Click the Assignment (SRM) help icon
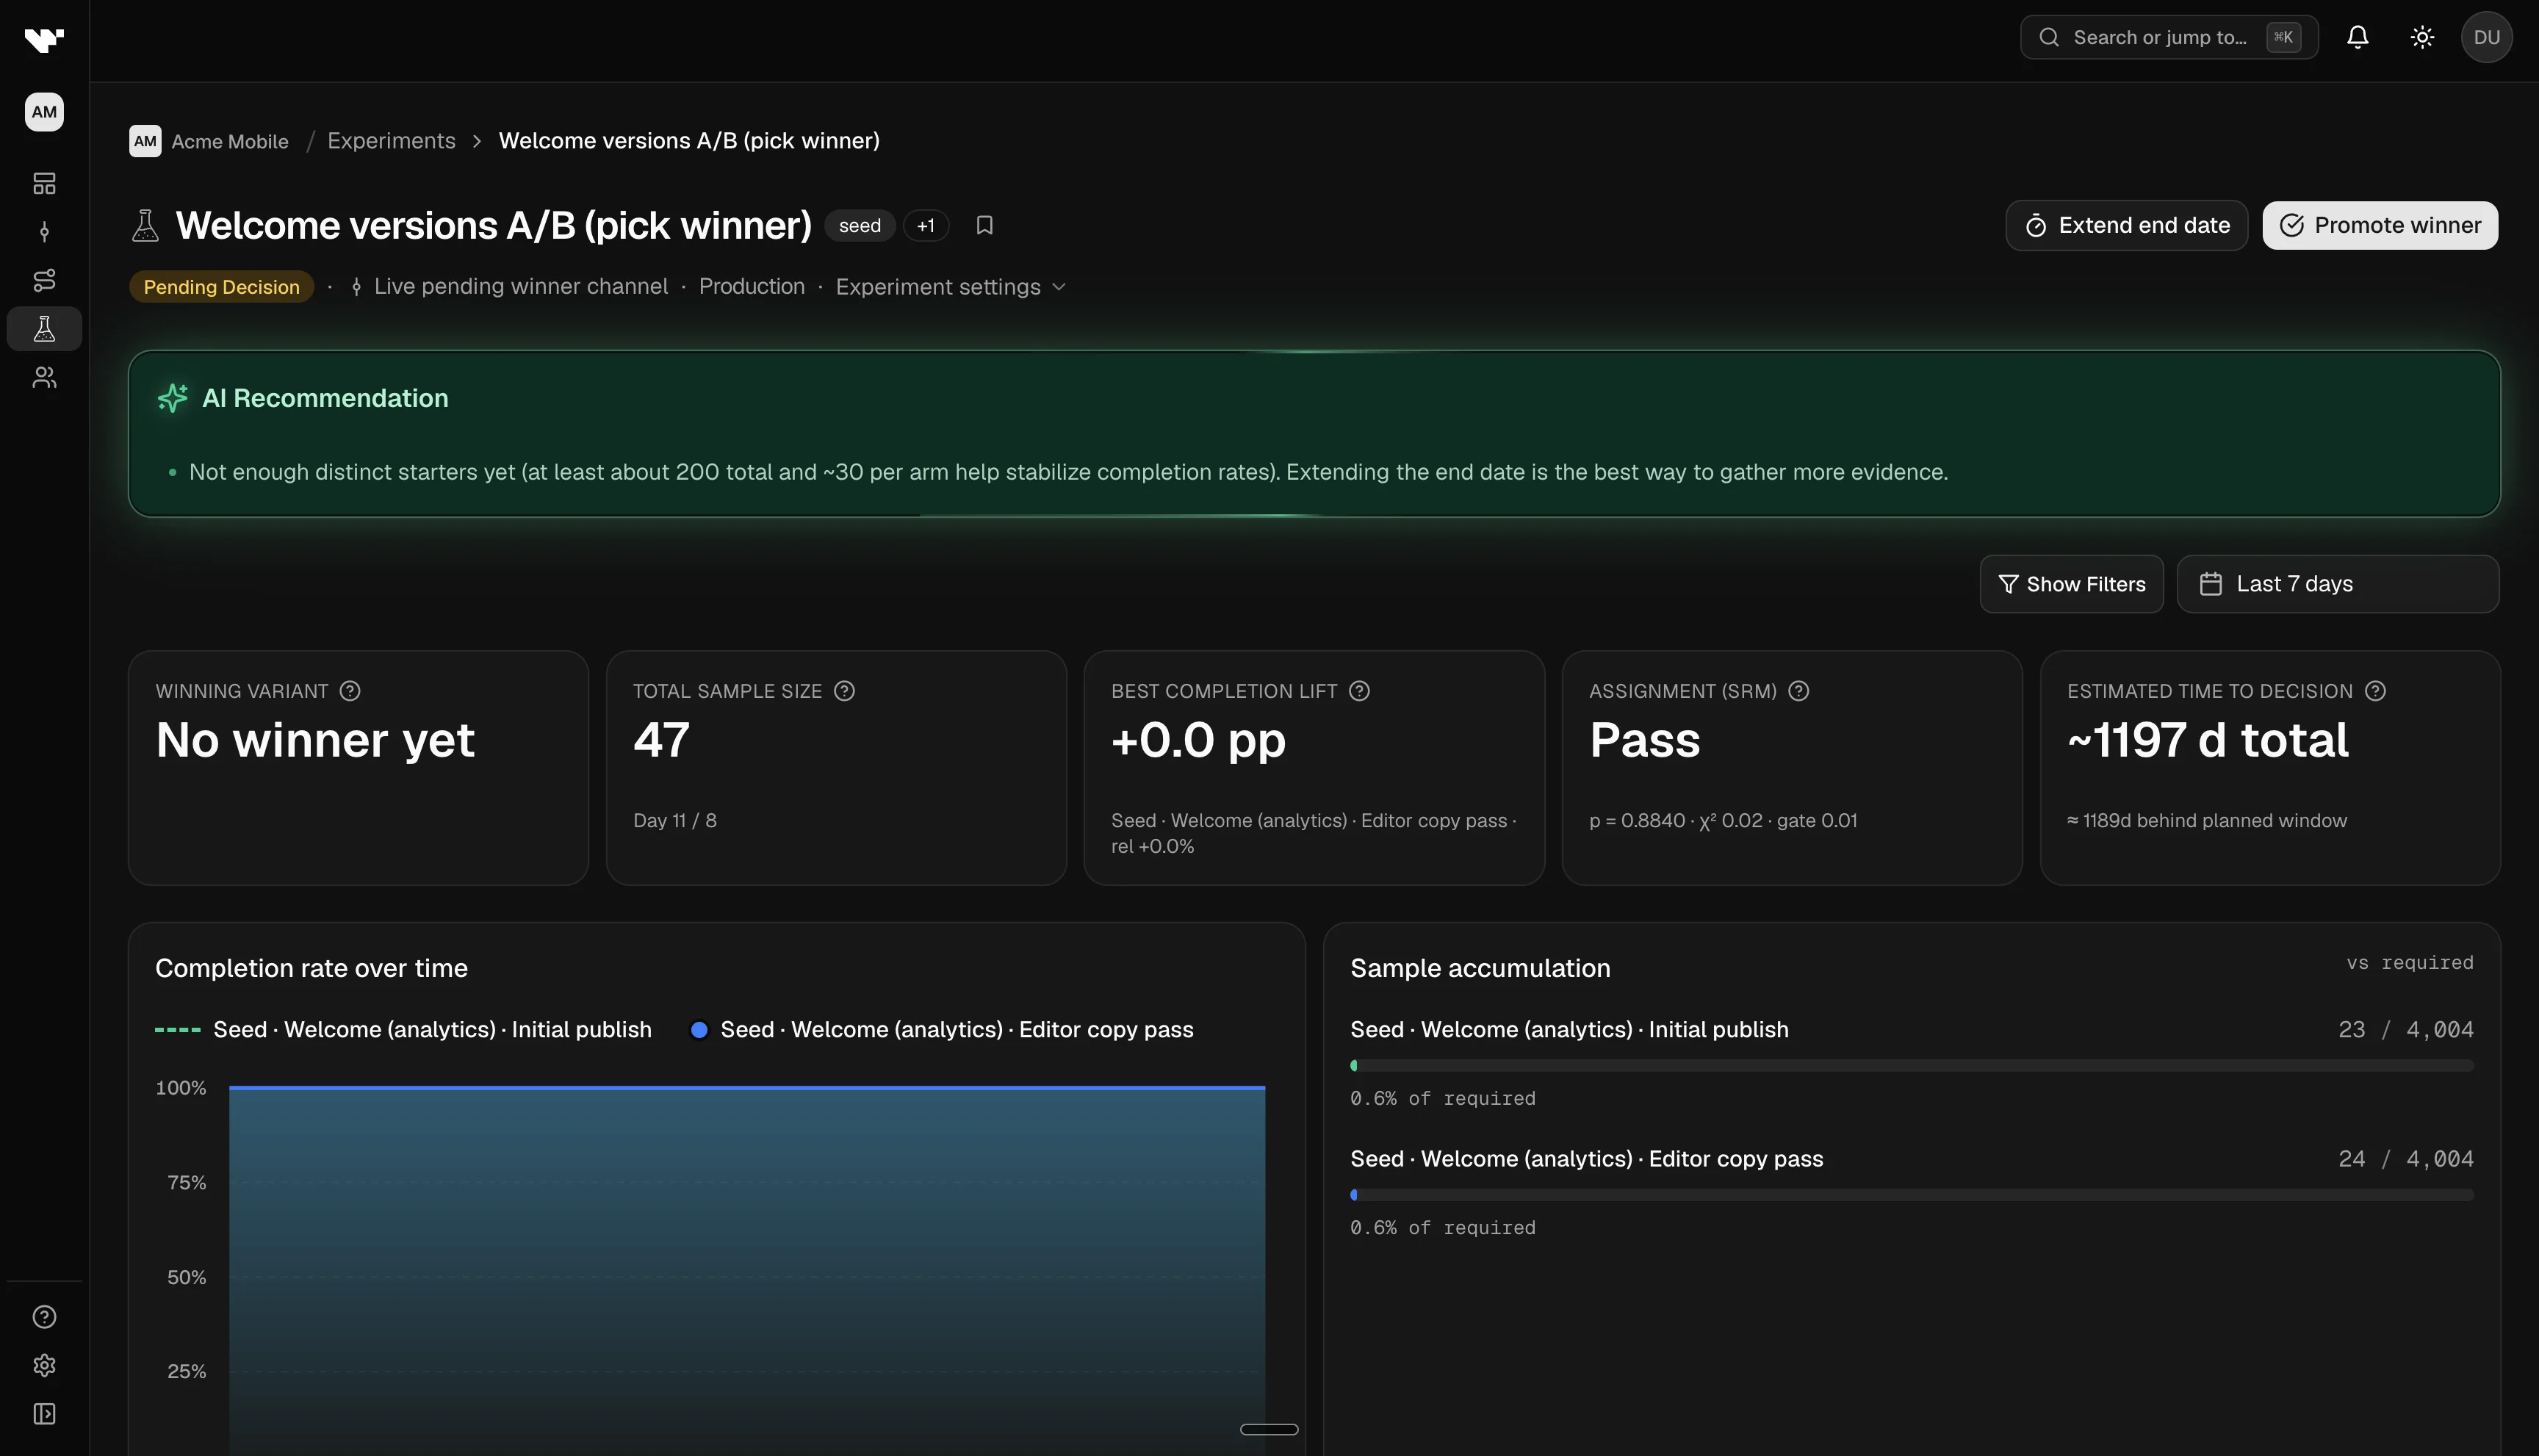The image size is (2539, 1456). 1798,691
